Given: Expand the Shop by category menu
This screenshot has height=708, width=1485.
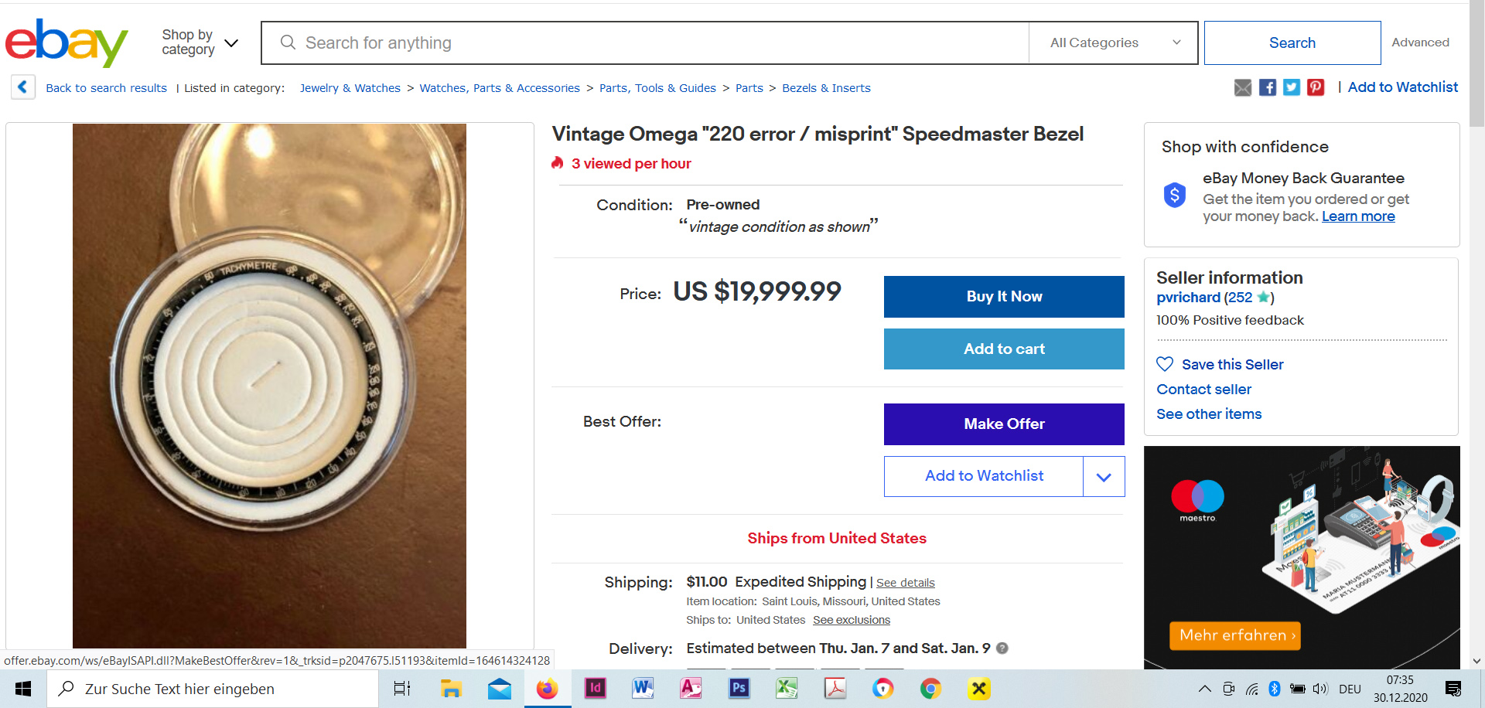Looking at the screenshot, I should pos(200,43).
